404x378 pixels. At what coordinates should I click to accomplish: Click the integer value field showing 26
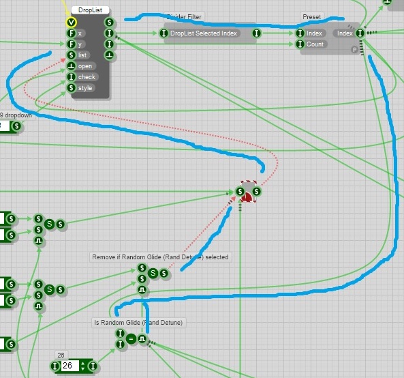(70, 366)
